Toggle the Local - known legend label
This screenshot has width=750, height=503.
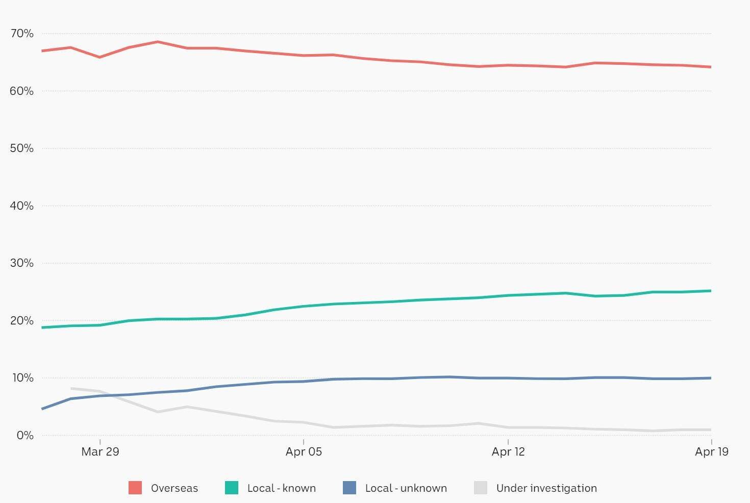coord(281,488)
